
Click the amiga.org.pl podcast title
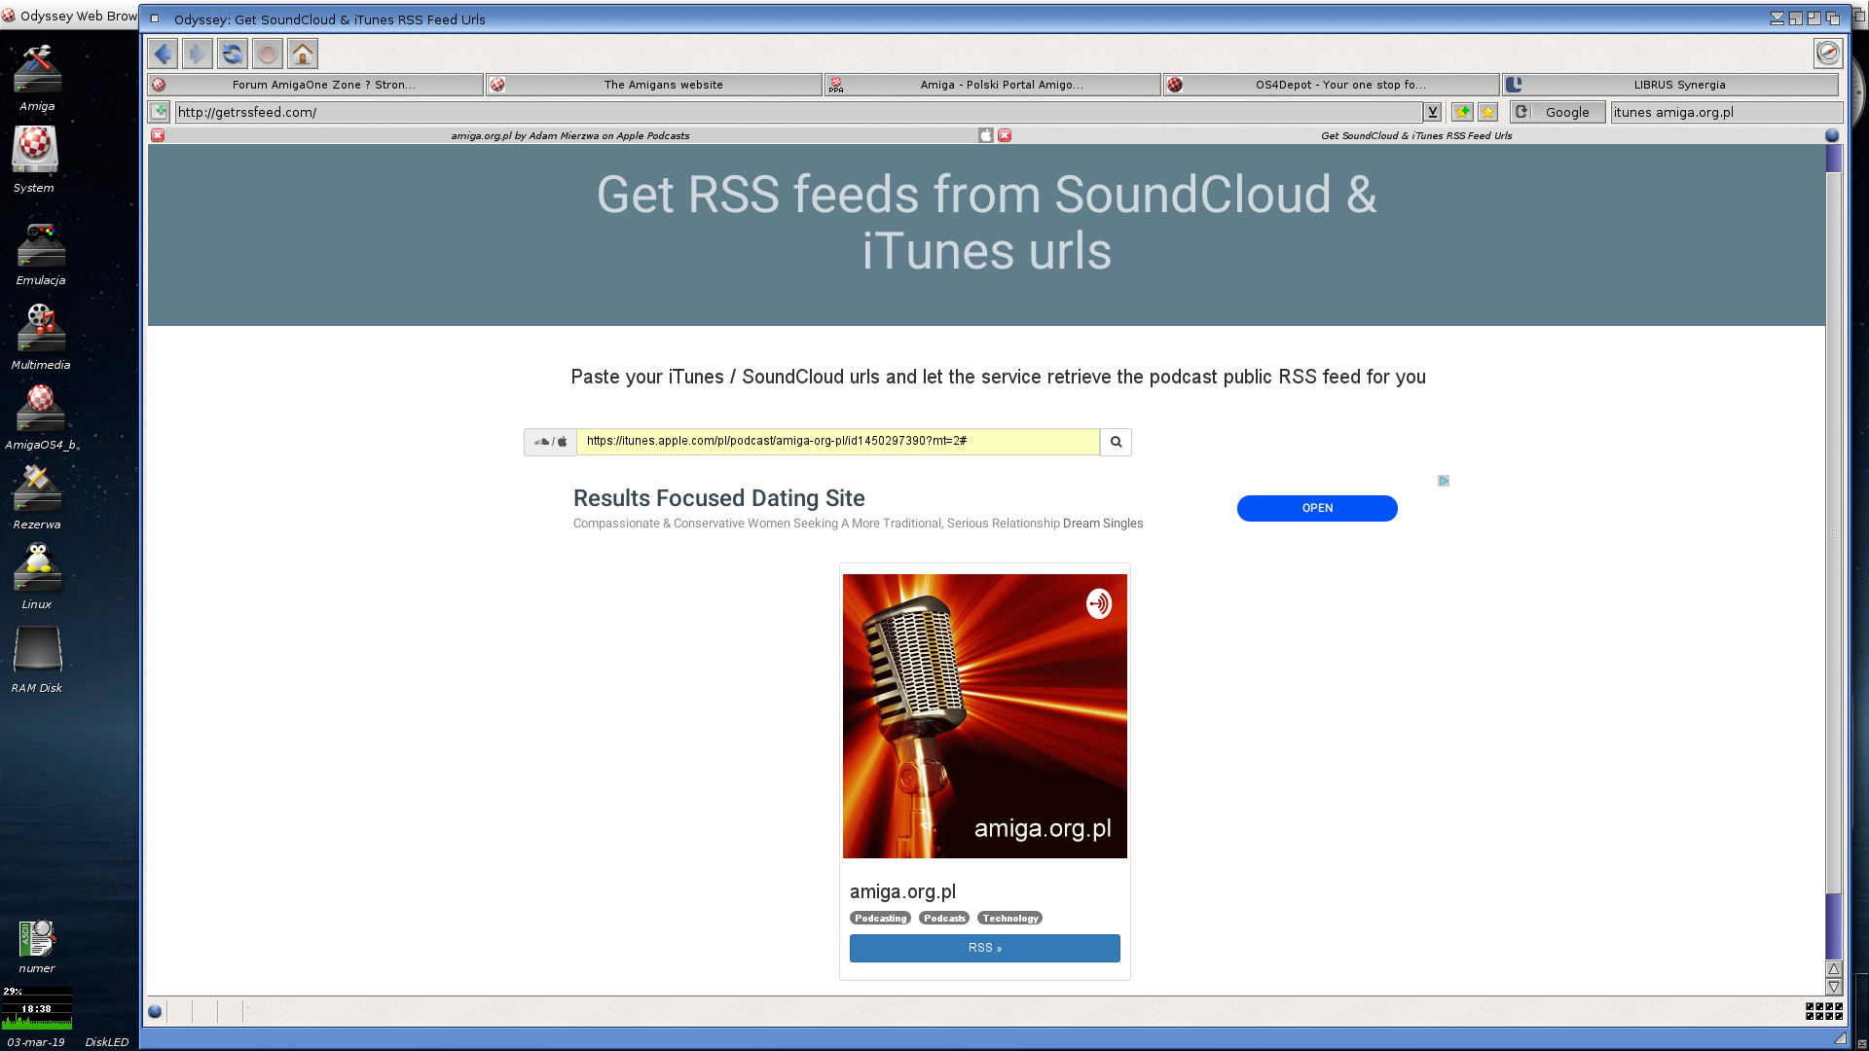click(x=902, y=891)
